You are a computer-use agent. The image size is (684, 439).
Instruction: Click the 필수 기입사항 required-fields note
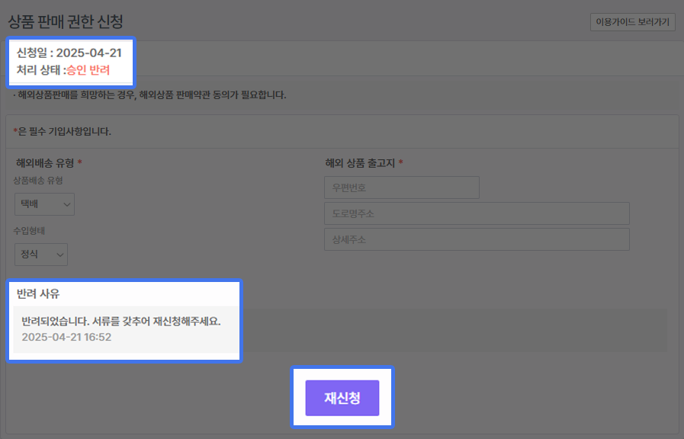point(65,131)
